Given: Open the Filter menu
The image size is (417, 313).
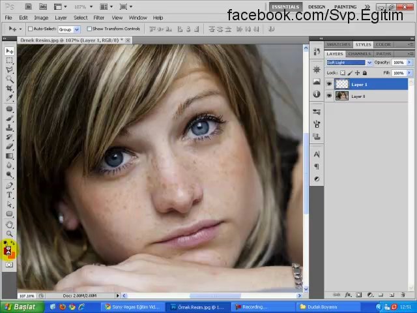Looking at the screenshot, I should [98, 18].
